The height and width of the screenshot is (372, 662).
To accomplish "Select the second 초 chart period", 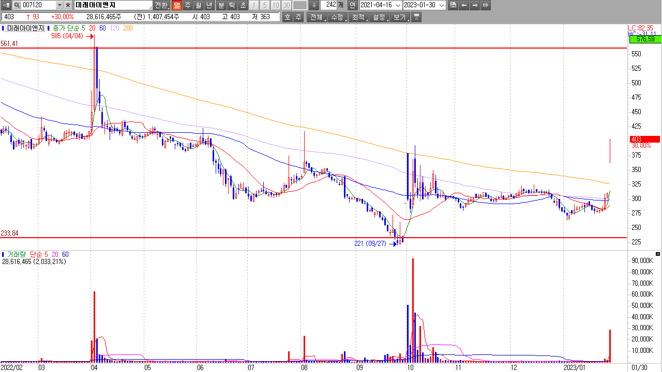I will point(243,5).
